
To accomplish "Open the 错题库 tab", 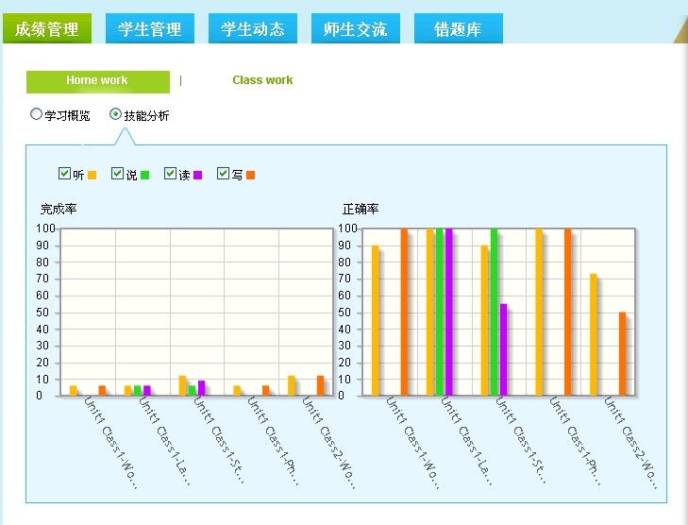I will tap(458, 29).
